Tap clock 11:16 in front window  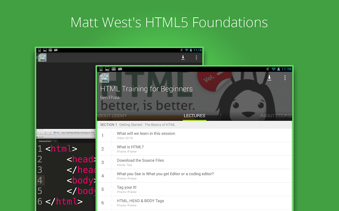[x=286, y=69]
